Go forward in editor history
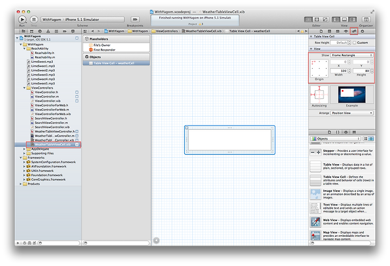Image resolution: width=390 pixels, height=266 pixels. point(99,31)
